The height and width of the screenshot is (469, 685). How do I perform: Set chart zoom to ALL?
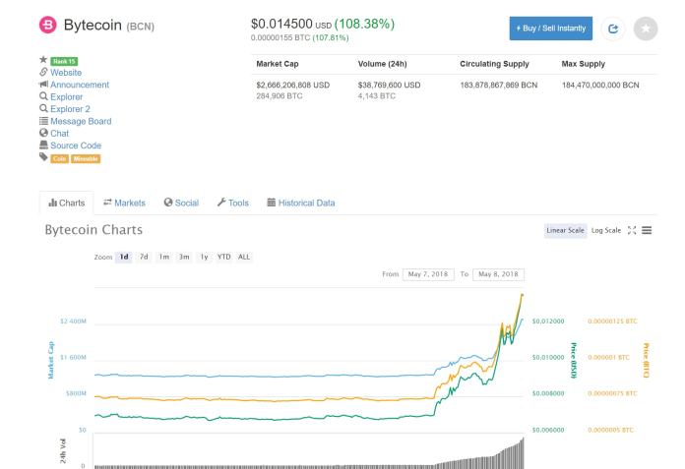click(244, 257)
